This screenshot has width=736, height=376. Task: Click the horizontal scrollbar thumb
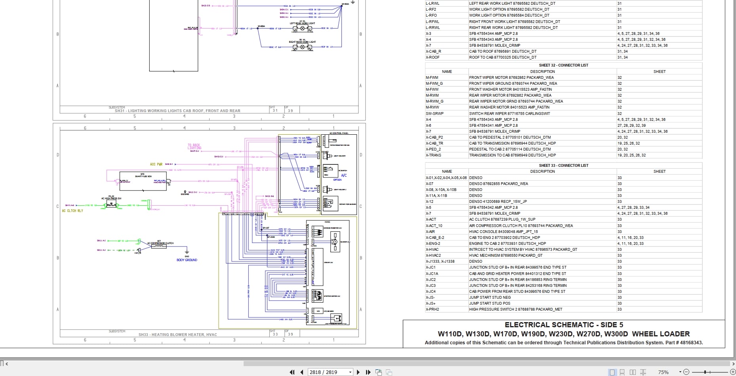pyautogui.click(x=487, y=363)
